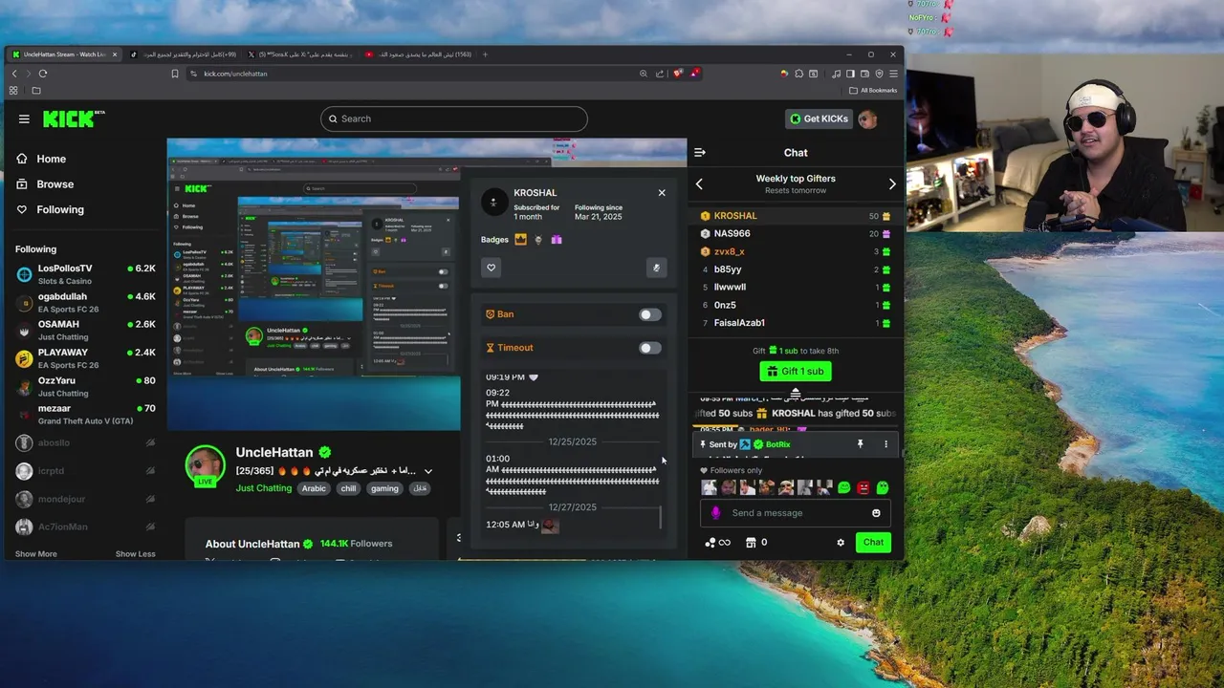
Task: Select NAS966 in the top gifters list
Action: [796, 233]
